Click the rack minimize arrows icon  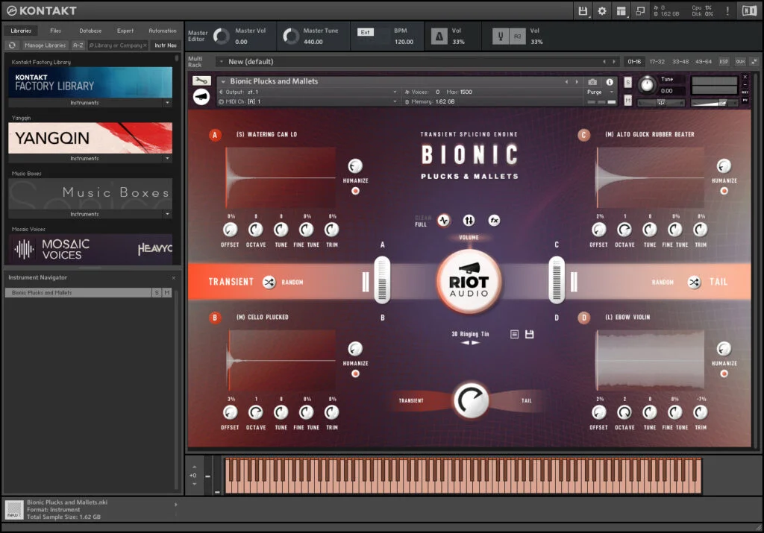754,61
